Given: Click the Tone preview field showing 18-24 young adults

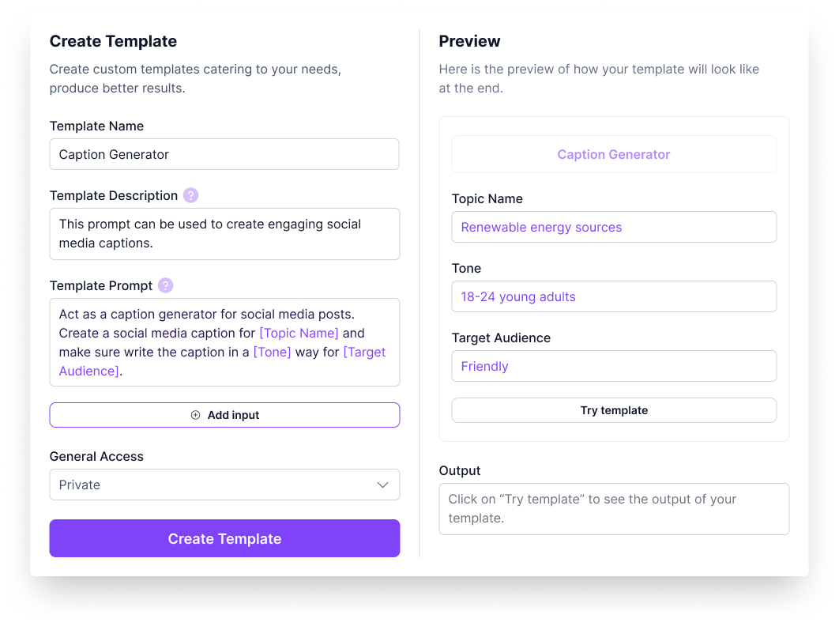Looking at the screenshot, I should coord(614,296).
